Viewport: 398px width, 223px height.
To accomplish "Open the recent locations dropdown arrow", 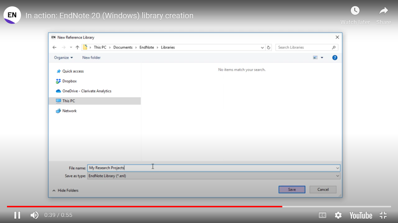I will (x=71, y=47).
